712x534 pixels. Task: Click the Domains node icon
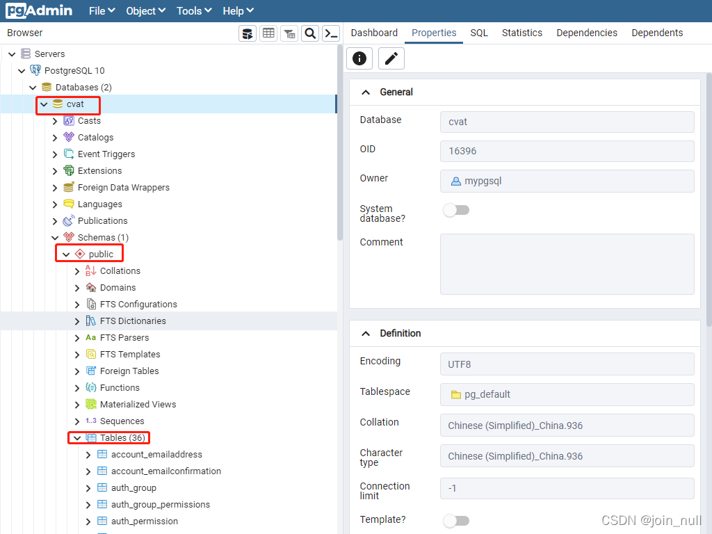click(91, 287)
